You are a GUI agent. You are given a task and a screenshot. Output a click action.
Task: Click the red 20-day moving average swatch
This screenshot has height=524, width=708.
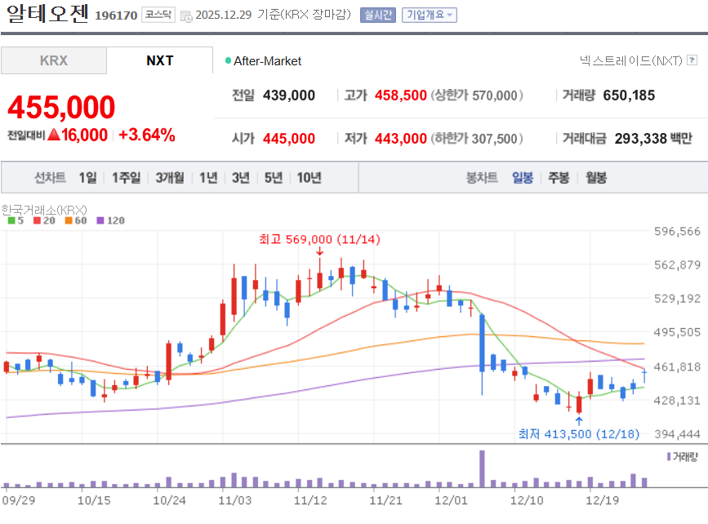37,220
